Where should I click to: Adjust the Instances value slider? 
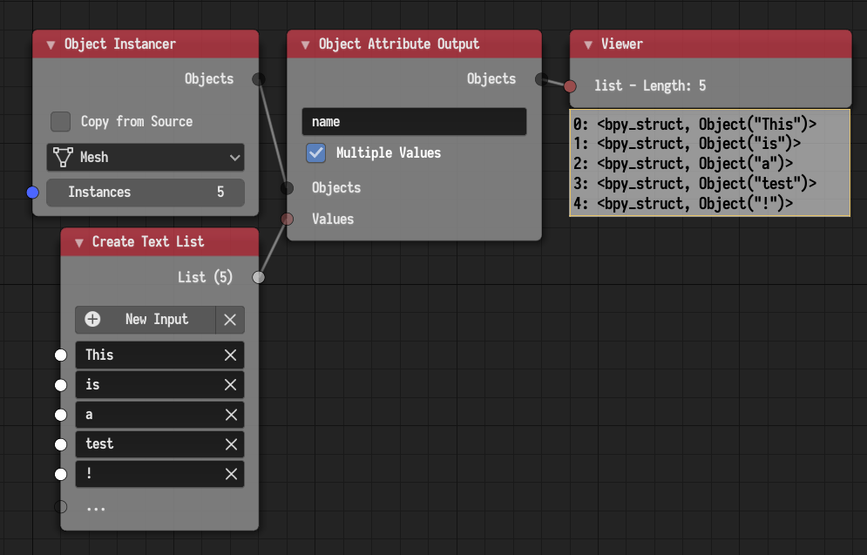(x=145, y=193)
